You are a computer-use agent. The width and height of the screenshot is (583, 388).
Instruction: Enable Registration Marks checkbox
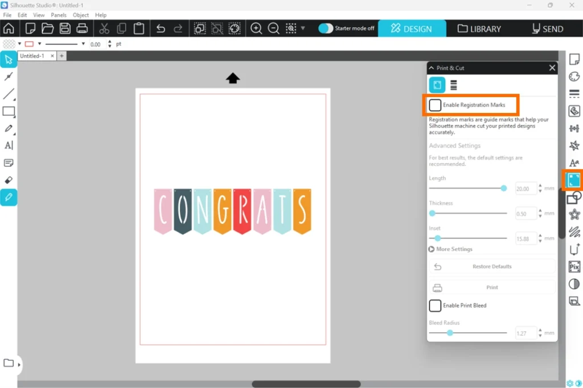click(x=435, y=105)
